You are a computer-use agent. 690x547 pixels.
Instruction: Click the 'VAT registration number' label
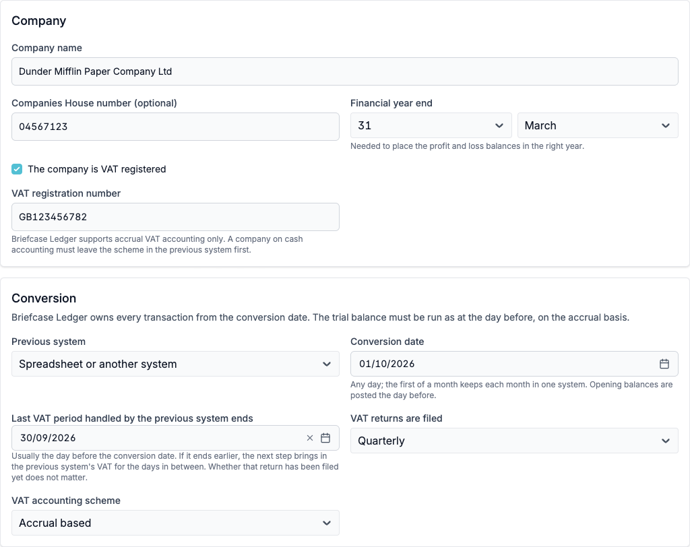[x=66, y=193]
